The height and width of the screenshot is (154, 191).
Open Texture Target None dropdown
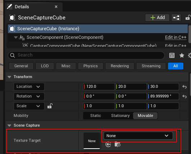[138, 136]
